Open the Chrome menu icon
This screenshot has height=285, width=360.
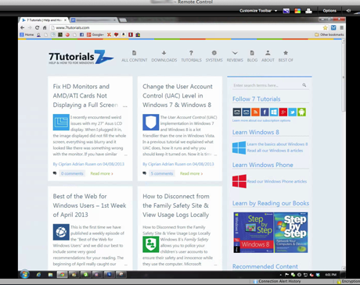pyautogui.click(x=341, y=27)
